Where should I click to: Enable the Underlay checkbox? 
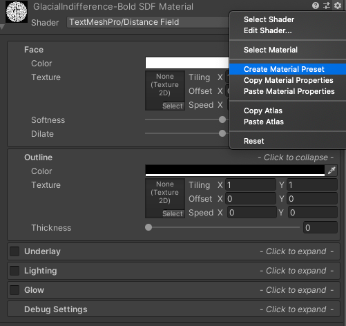pyautogui.click(x=15, y=251)
